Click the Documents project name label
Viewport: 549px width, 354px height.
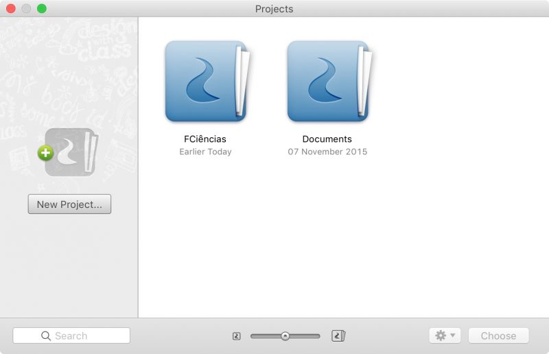[327, 139]
